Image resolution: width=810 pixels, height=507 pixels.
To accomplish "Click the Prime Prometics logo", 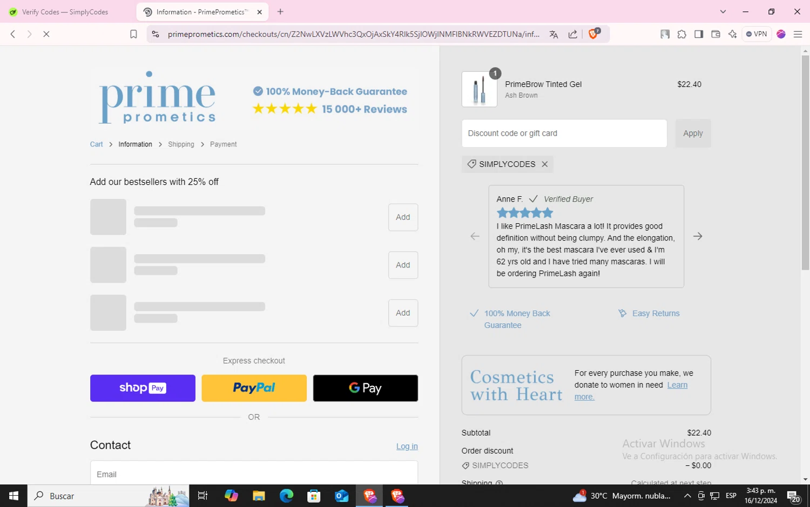I will (x=157, y=97).
